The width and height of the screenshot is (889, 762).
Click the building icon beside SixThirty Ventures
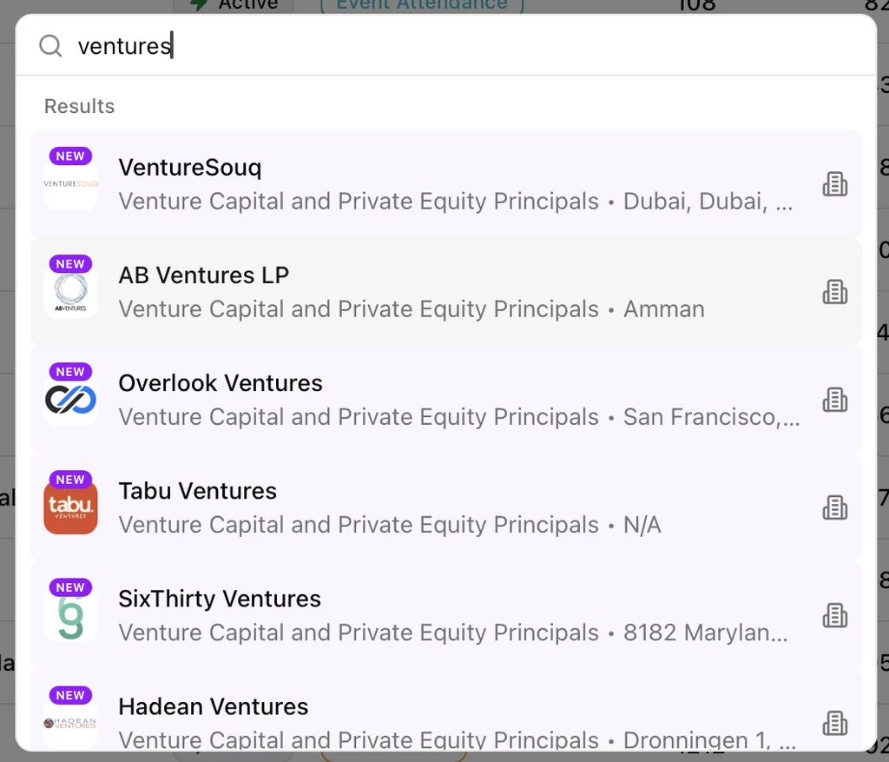834,615
